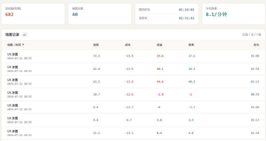The width and height of the screenshot is (266, 141).
Task: Click the 成本 column header
Action: (x=128, y=45)
